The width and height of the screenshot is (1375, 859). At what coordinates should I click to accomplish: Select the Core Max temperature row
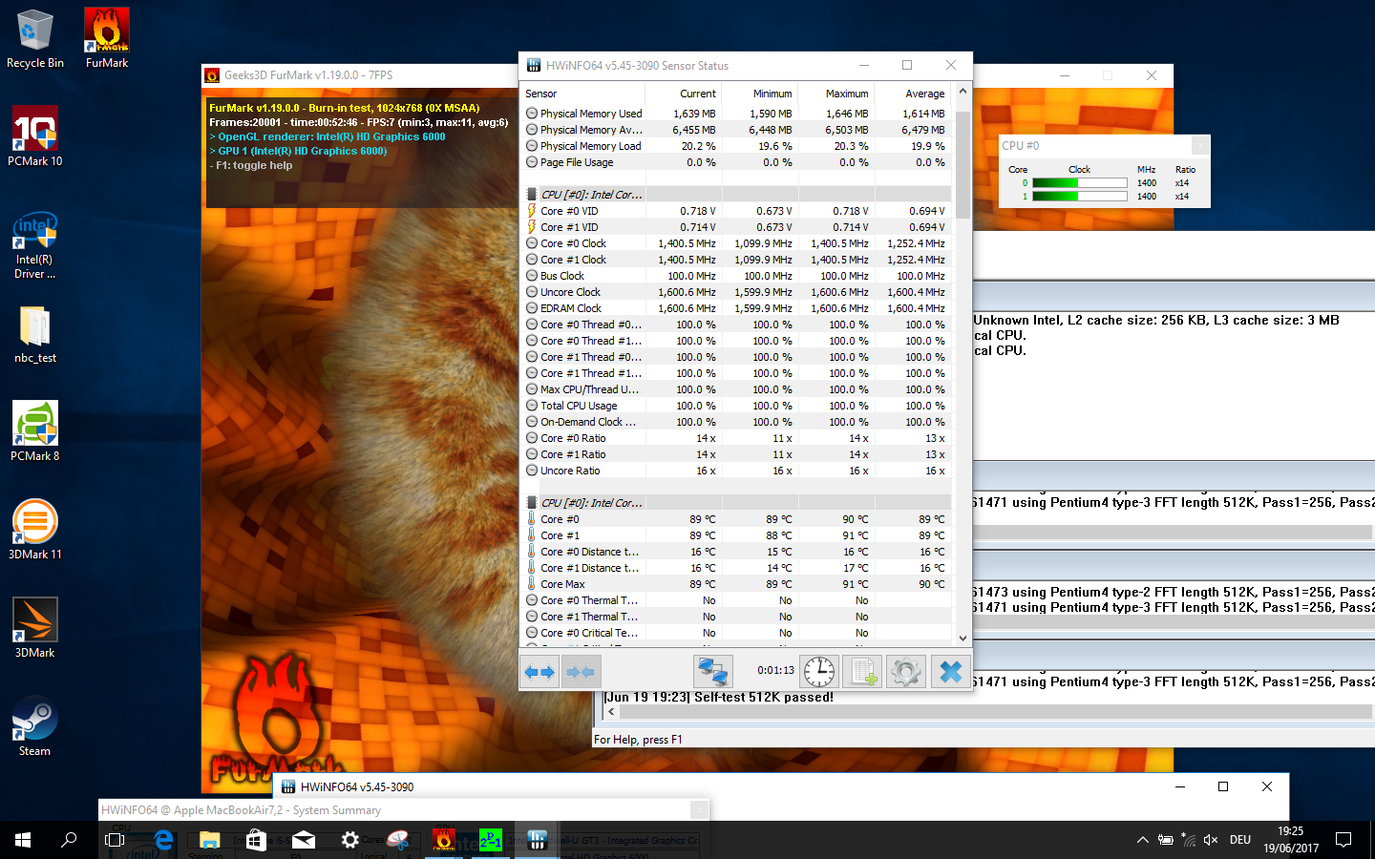click(x=736, y=584)
